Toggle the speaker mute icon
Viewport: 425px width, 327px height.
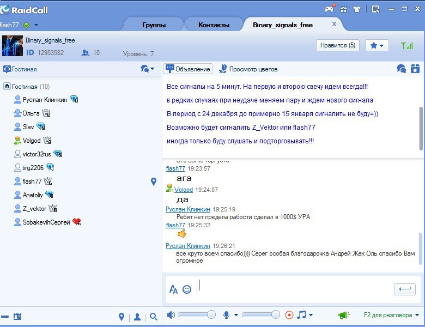(171, 315)
